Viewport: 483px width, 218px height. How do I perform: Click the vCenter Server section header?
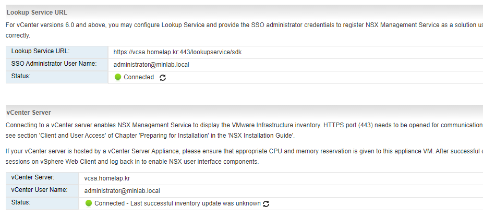(x=29, y=113)
